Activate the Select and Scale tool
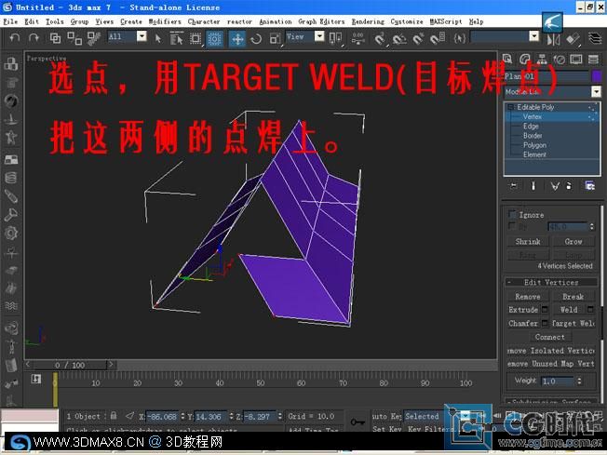 (x=275, y=38)
